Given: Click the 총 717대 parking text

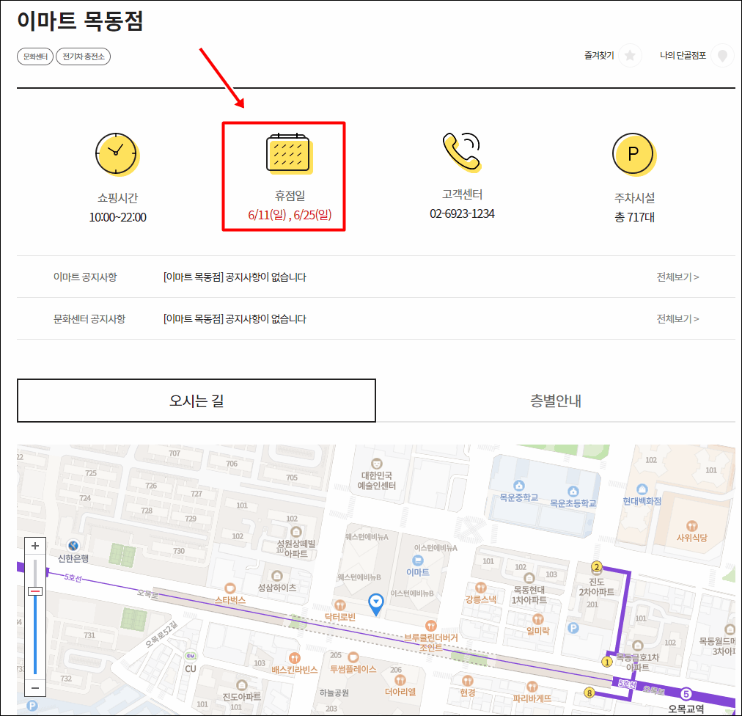Looking at the screenshot, I should [634, 217].
